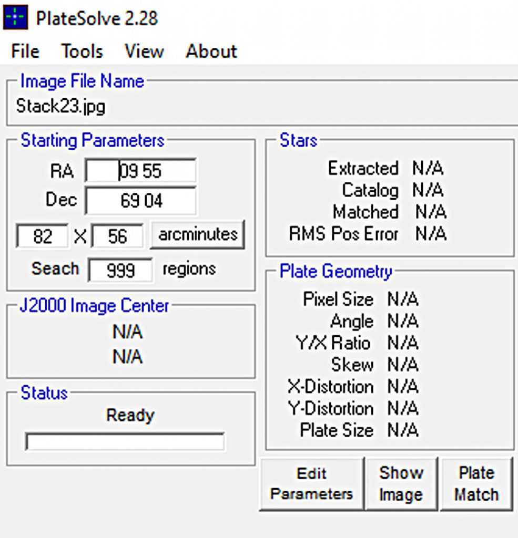Click the Stack23.jpg file name
518x538 pixels.
(60, 106)
